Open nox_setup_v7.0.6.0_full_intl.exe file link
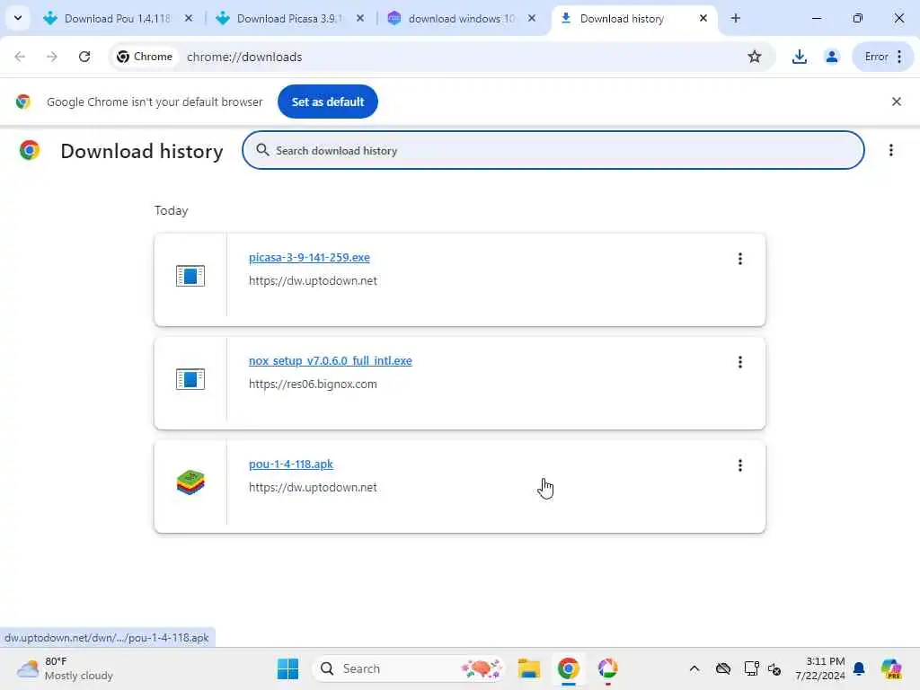Image resolution: width=920 pixels, height=690 pixels. pyautogui.click(x=331, y=360)
